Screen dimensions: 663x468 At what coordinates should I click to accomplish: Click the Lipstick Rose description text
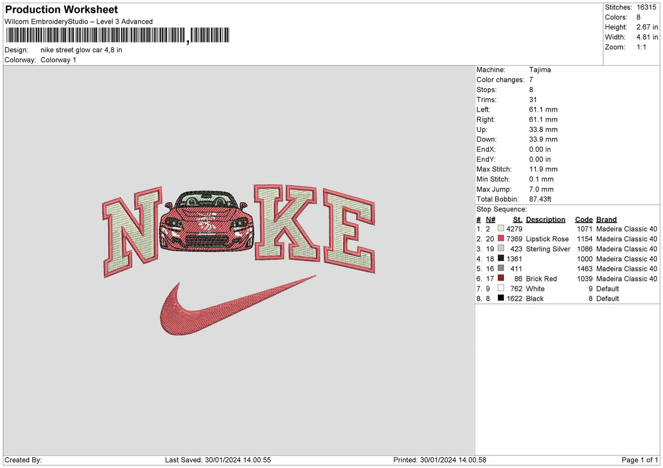[547, 239]
